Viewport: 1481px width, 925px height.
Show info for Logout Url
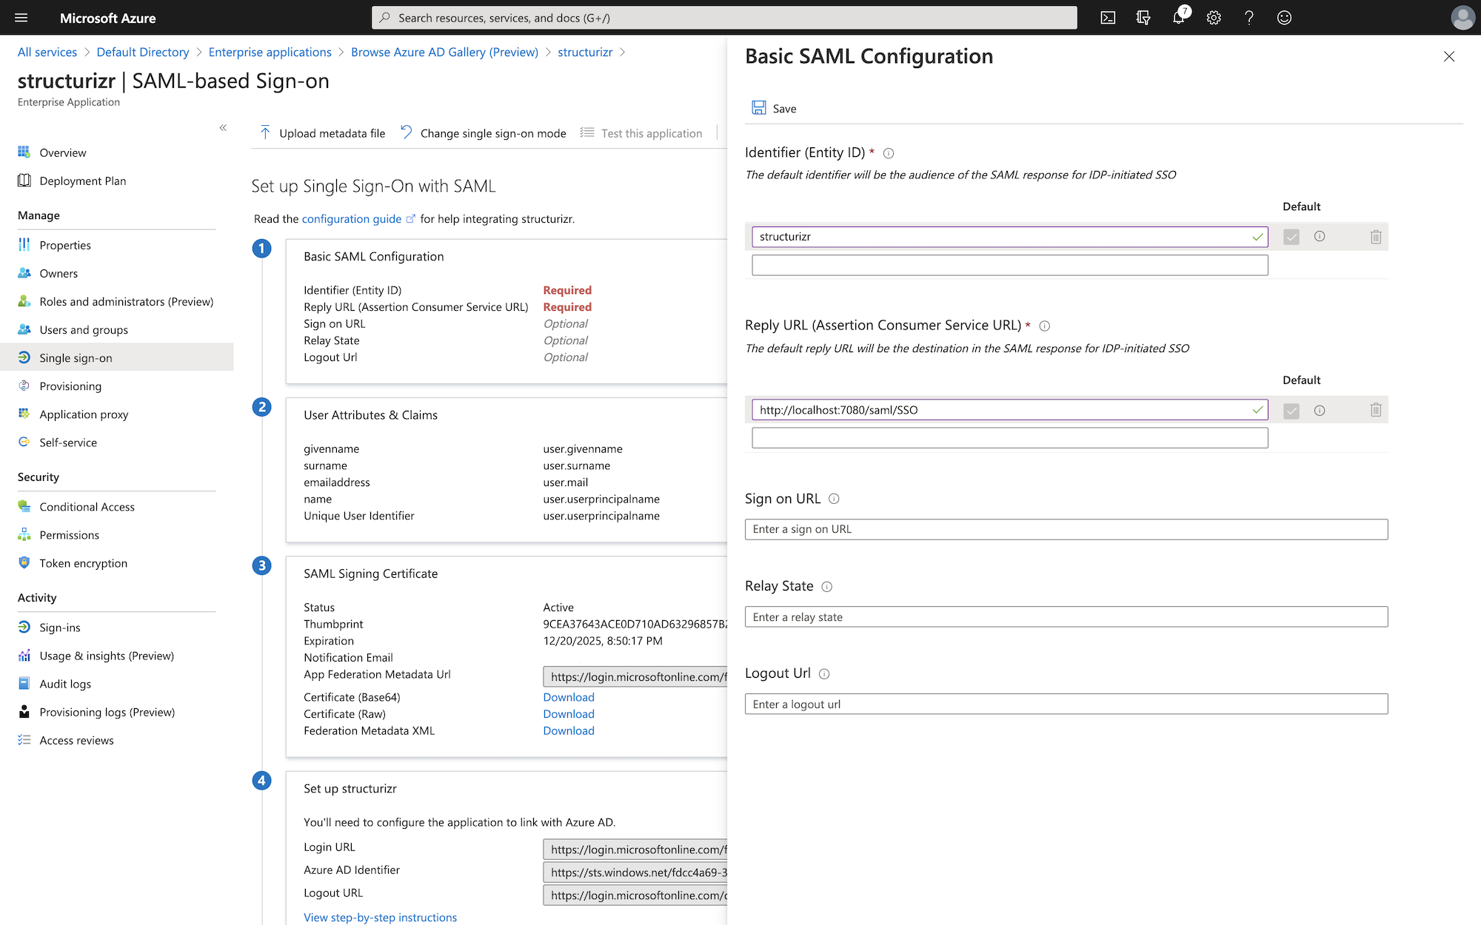point(824,674)
